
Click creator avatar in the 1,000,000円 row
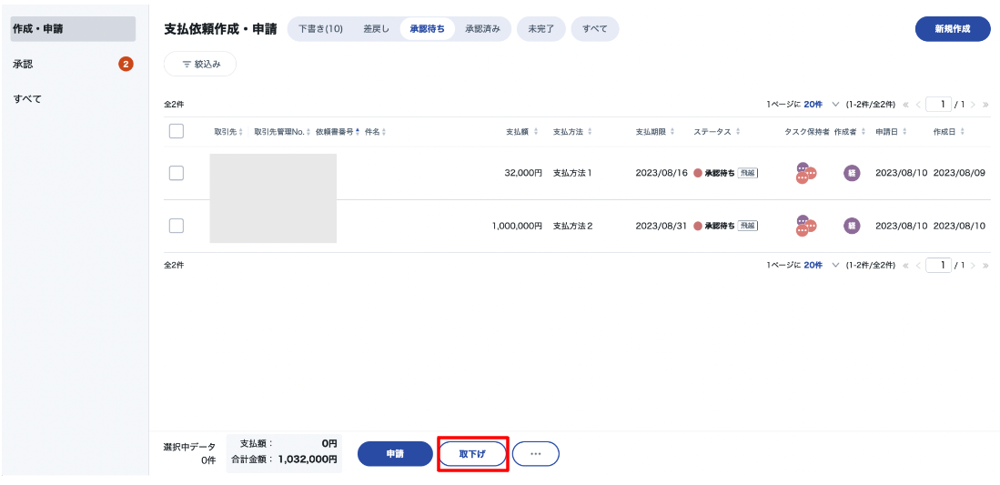tap(852, 226)
